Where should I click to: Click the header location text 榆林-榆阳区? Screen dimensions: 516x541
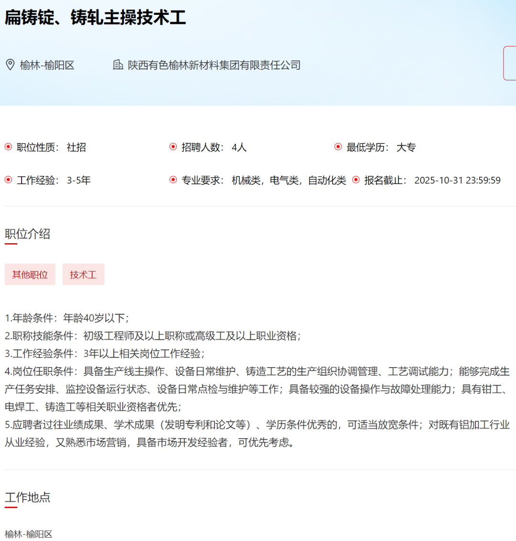tap(47, 65)
